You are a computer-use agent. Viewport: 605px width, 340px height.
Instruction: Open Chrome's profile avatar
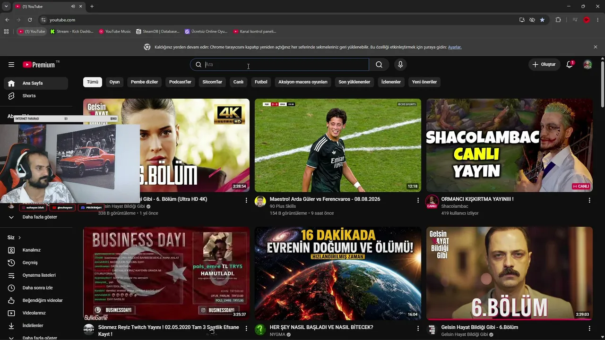587,20
